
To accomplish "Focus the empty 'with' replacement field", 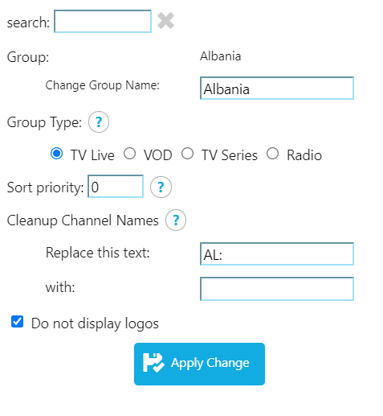I will coord(277,289).
